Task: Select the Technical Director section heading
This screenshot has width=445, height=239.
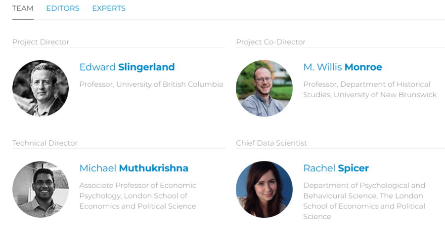Action: (45, 143)
